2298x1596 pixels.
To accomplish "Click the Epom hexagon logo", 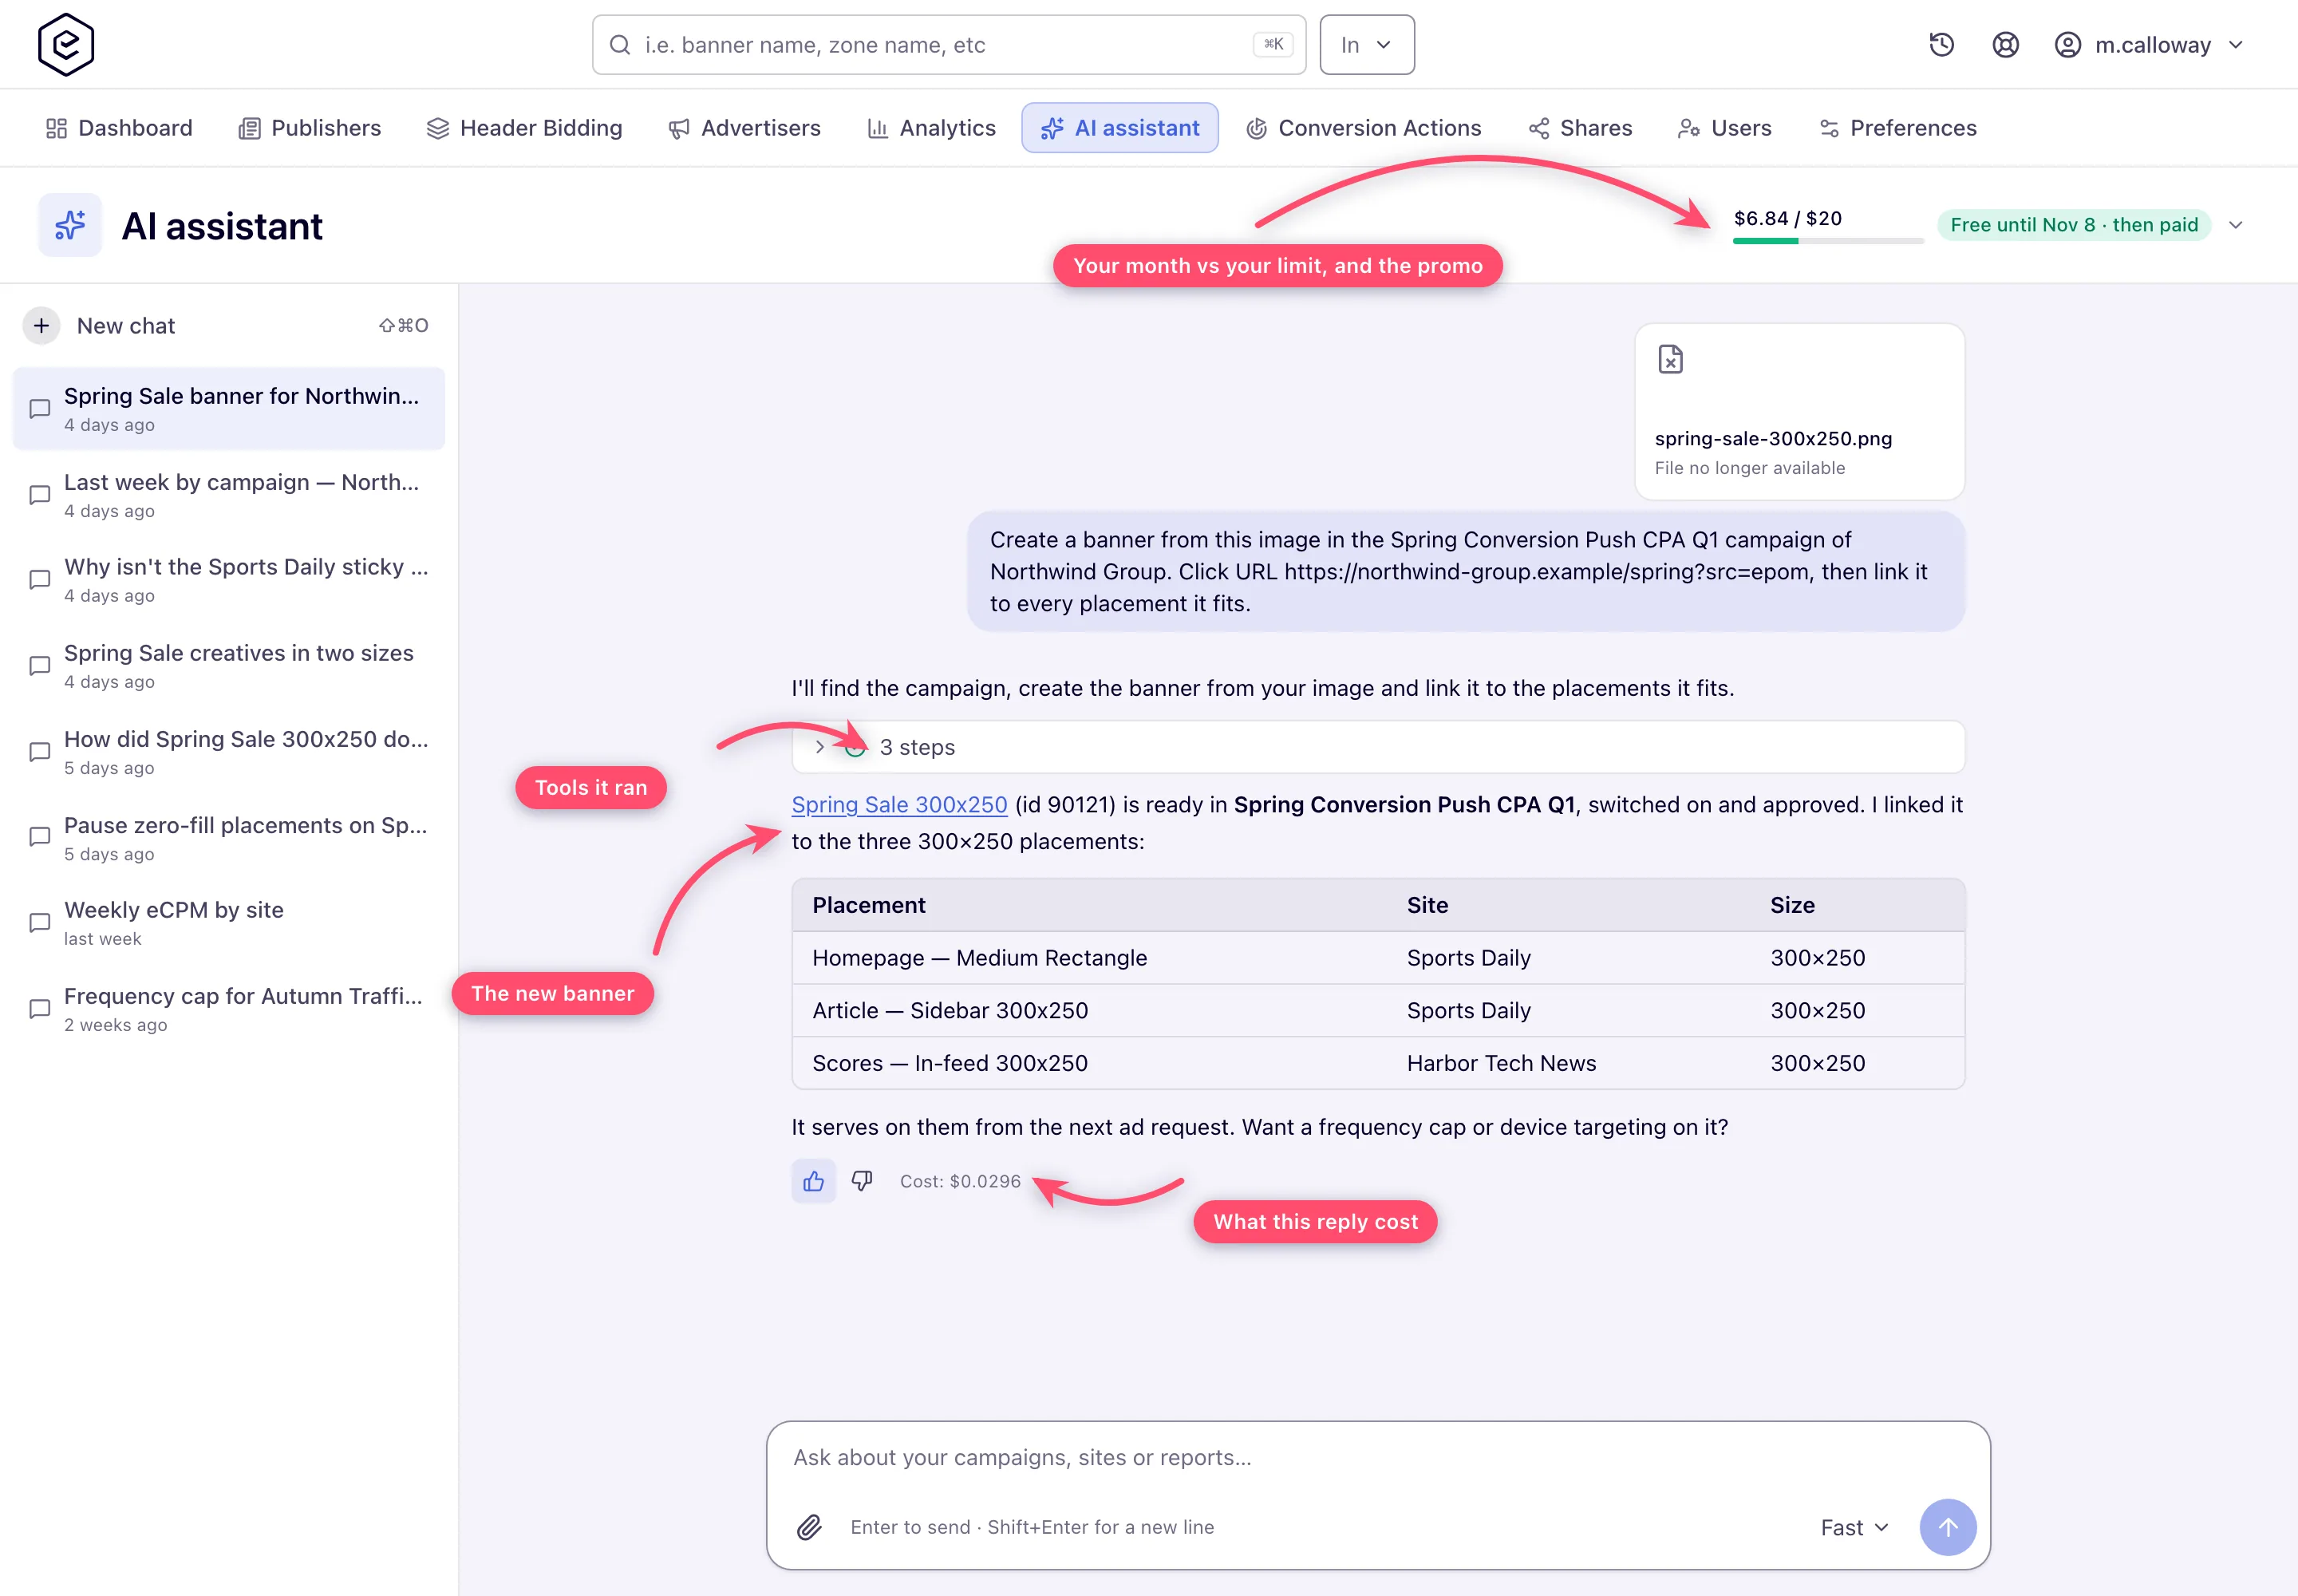I will [66, 45].
